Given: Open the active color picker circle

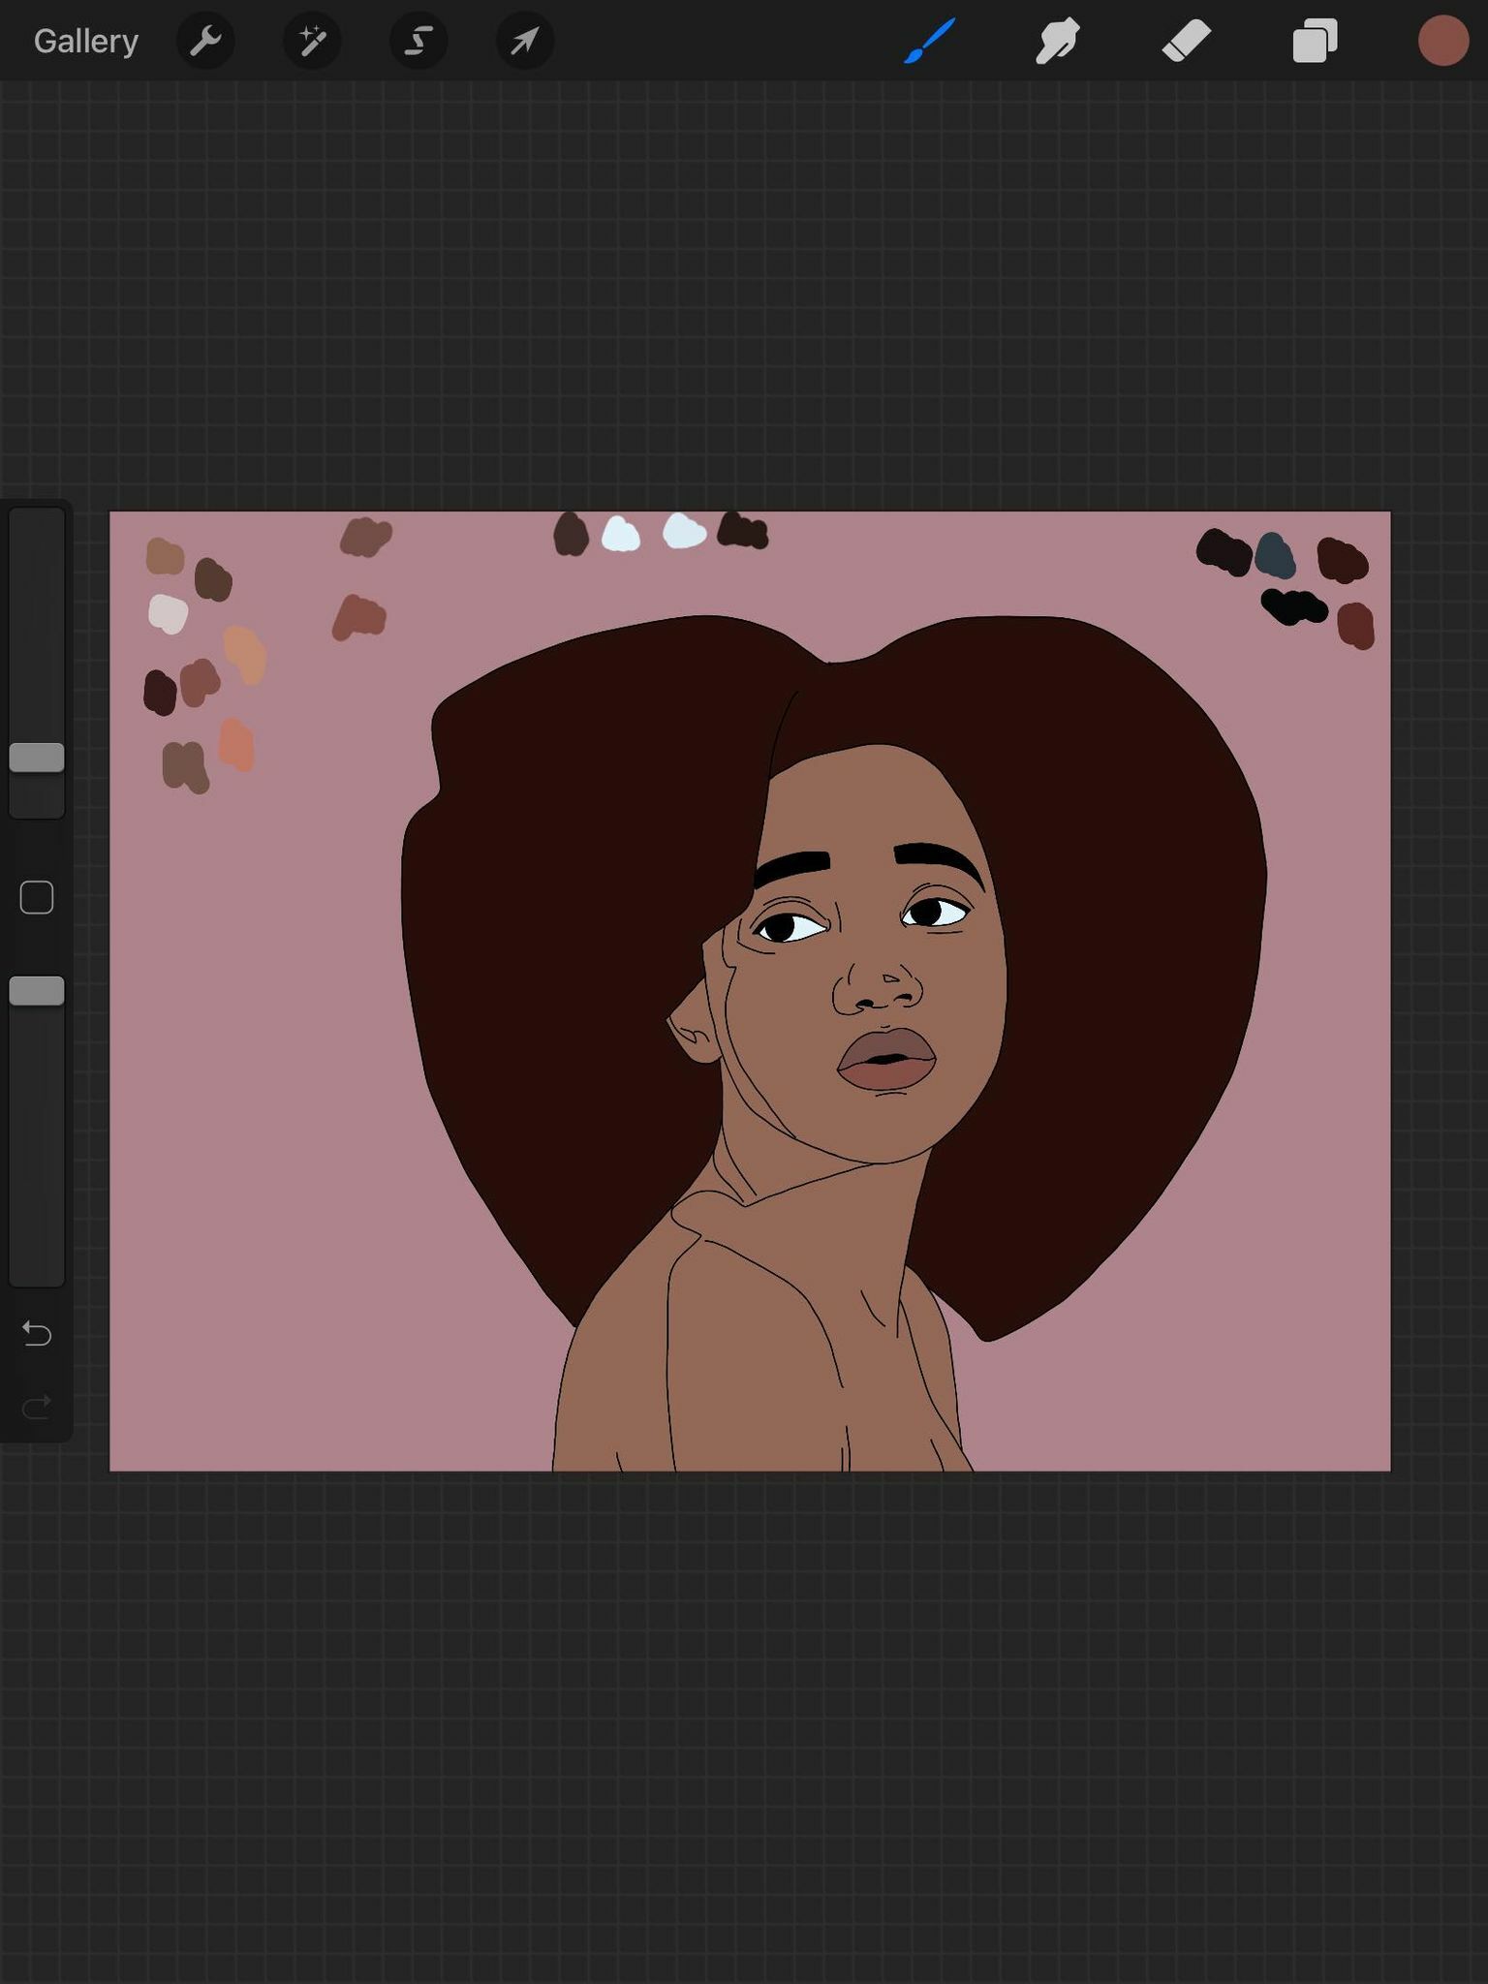Looking at the screenshot, I should 1443,42.
